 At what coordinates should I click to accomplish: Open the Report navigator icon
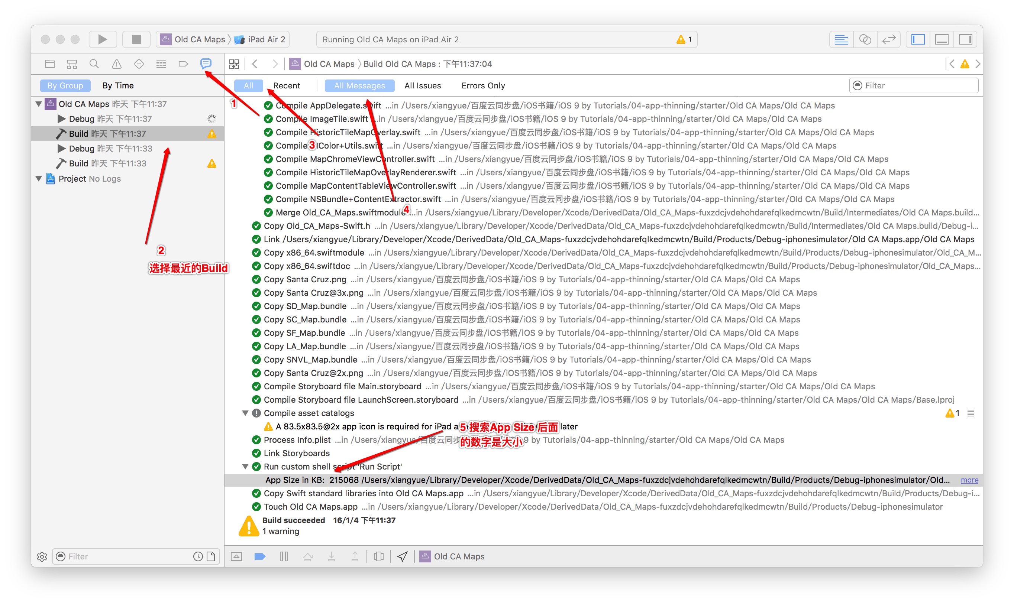coord(206,64)
